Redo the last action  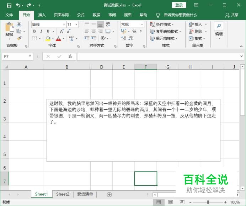[29, 5]
